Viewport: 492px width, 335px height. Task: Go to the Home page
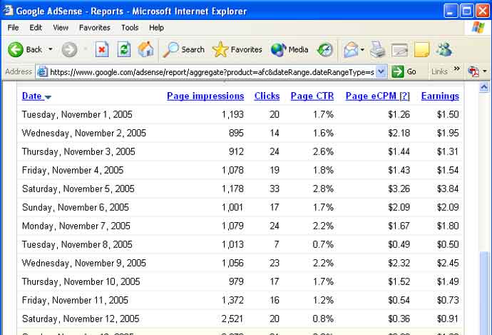[x=145, y=49]
